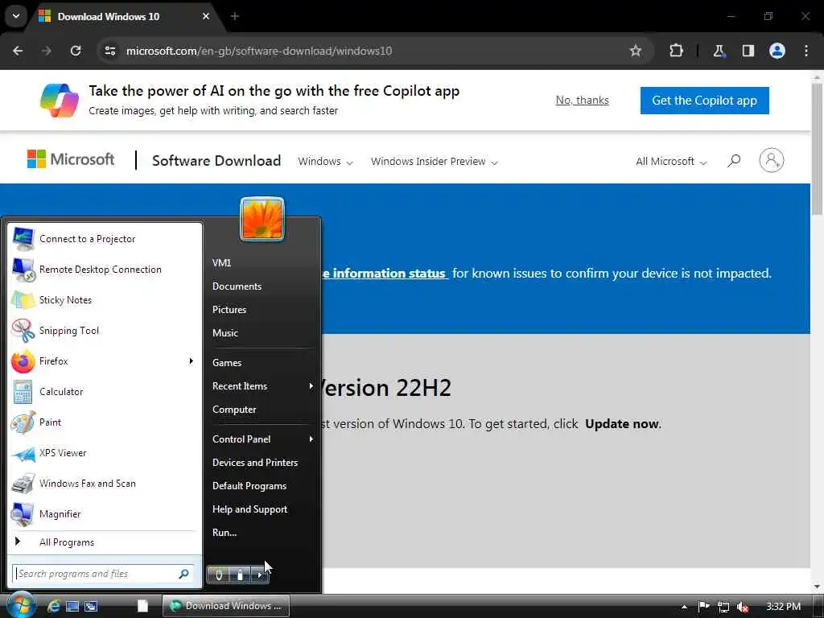Open the Chrome three-dot menu
Screen dimensions: 824x618
(806, 51)
